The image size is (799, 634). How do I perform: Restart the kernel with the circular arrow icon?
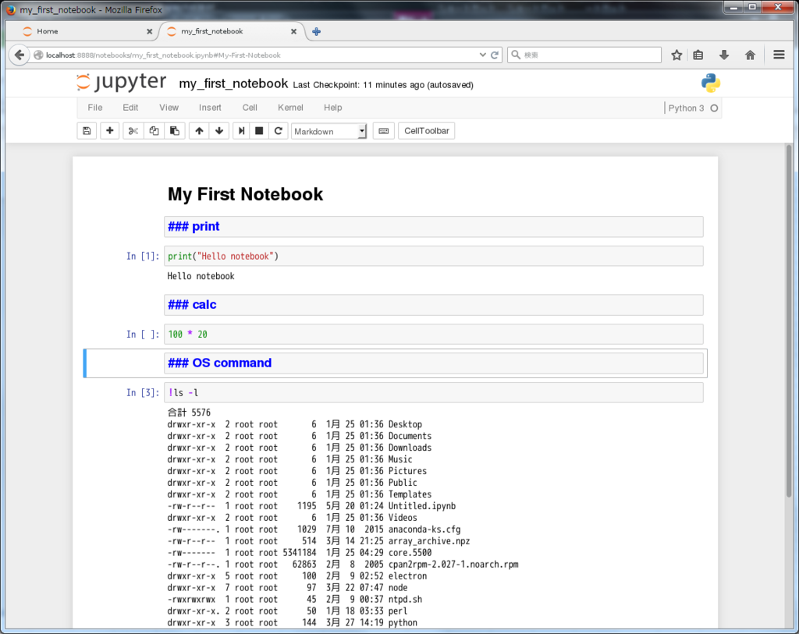coord(279,131)
